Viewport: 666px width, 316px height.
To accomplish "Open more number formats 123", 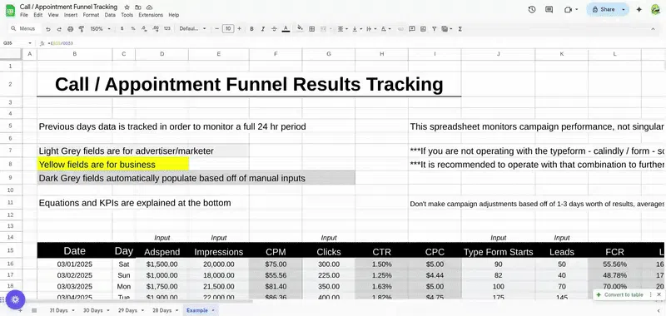I will [x=167, y=29].
